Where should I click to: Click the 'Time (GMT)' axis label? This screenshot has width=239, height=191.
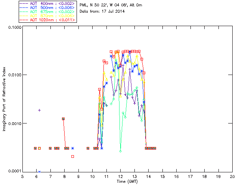[127, 182]
